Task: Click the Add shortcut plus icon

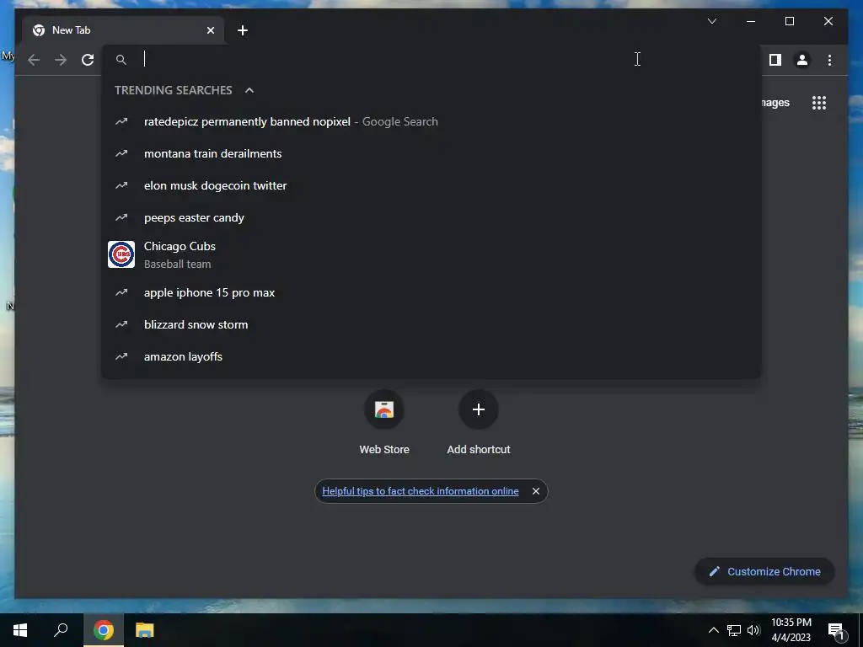Action: coord(479,409)
